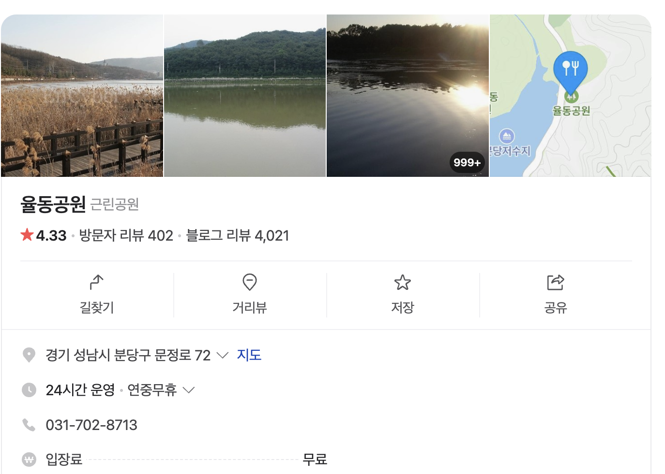Viewport: 665px width, 474px height.
Task: Open the 지도 map link
Action: [249, 355]
